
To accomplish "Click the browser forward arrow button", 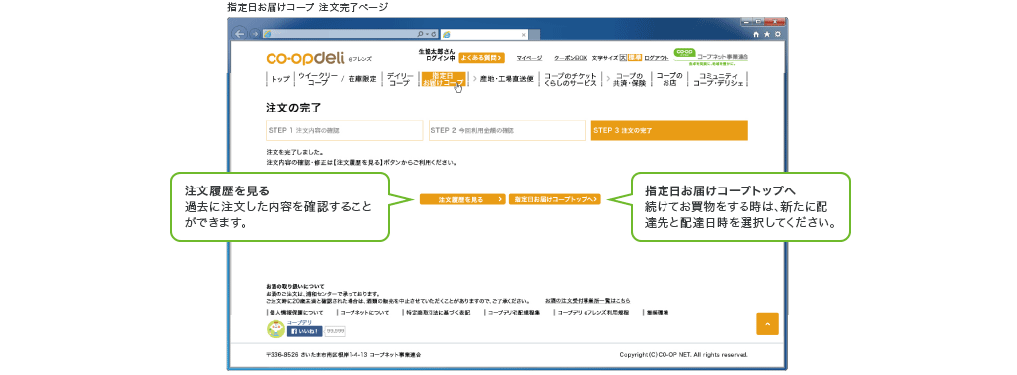I will [255, 34].
